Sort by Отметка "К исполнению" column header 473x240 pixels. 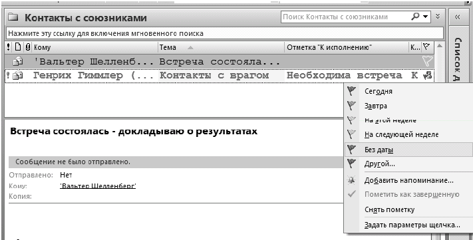pos(347,47)
